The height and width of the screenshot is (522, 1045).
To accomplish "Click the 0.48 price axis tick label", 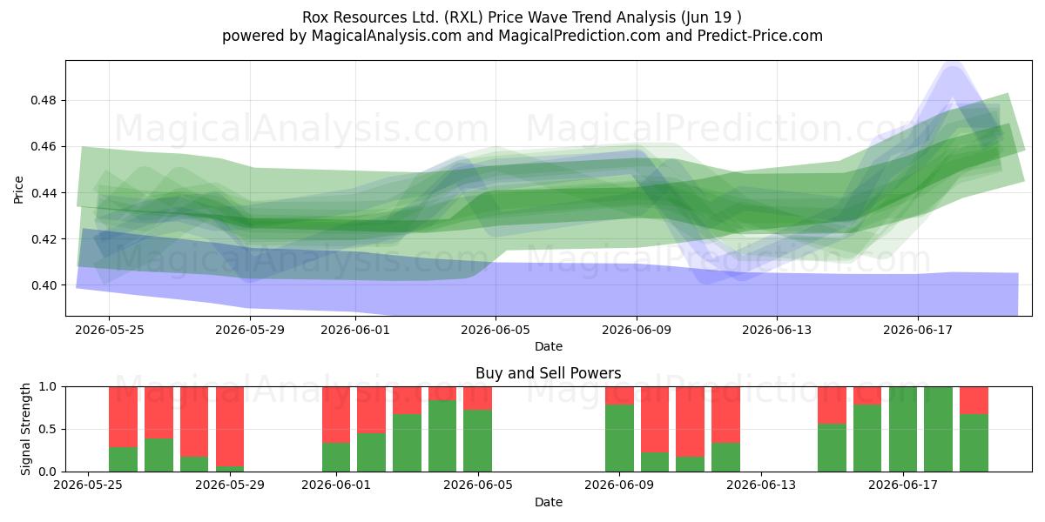I will [44, 100].
